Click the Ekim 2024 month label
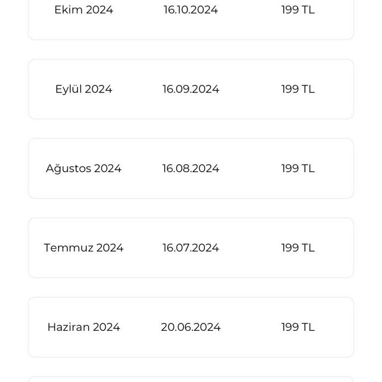Image resolution: width=382 pixels, height=382 pixels. [x=84, y=10]
